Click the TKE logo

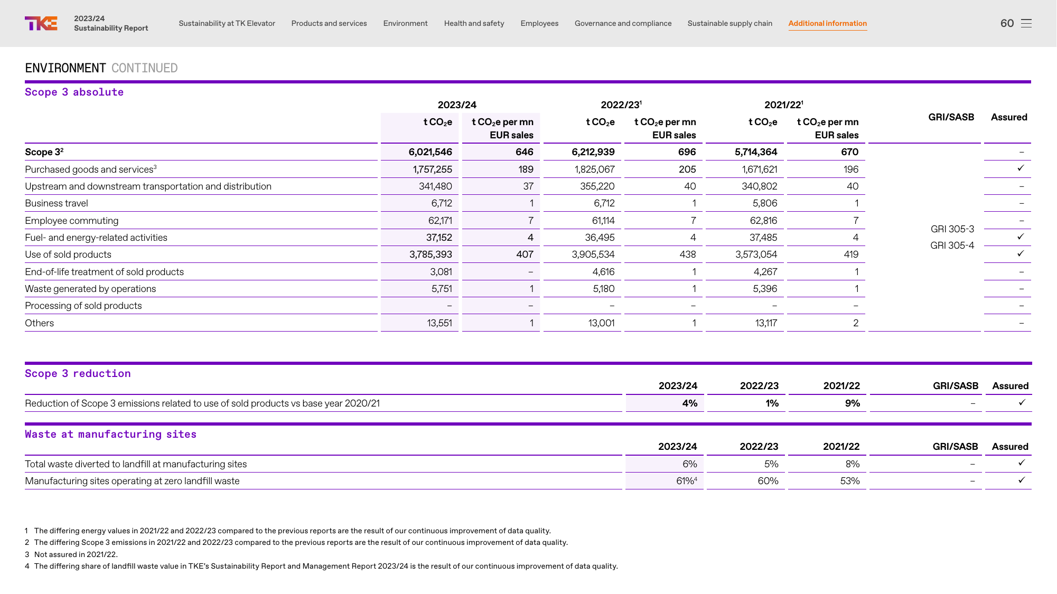41,23
